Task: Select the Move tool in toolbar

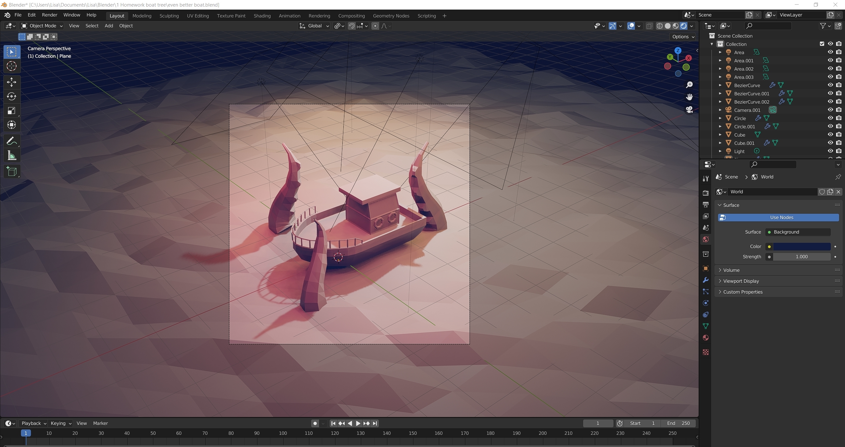Action: click(12, 82)
